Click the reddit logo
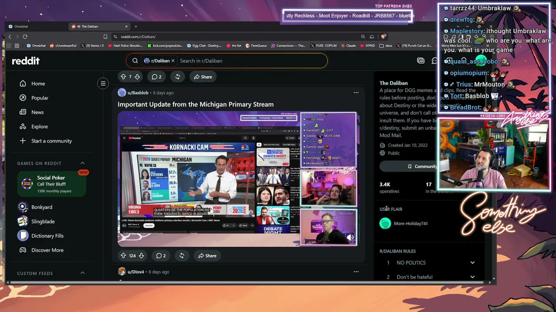 coord(26,61)
